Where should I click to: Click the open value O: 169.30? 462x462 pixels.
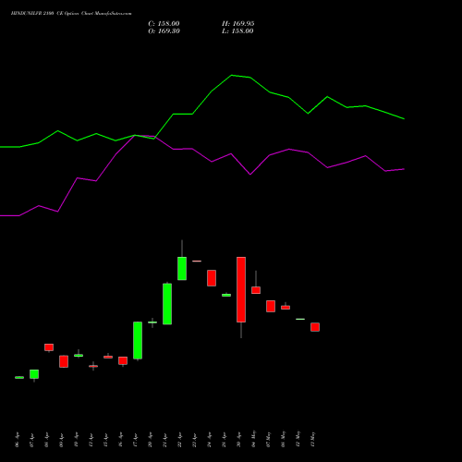pos(164,31)
